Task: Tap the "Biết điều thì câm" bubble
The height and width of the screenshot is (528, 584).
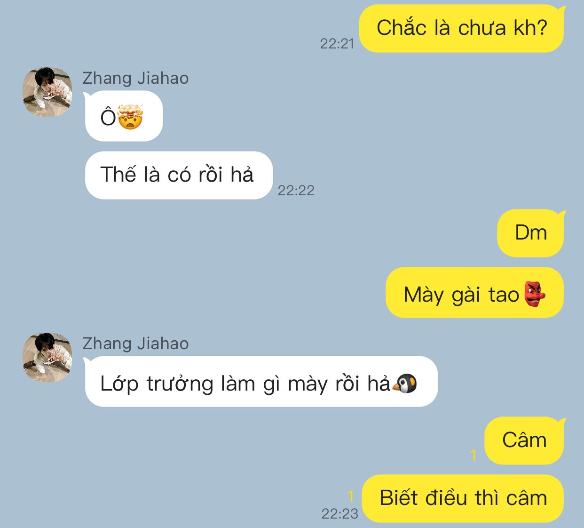Action: point(463,498)
